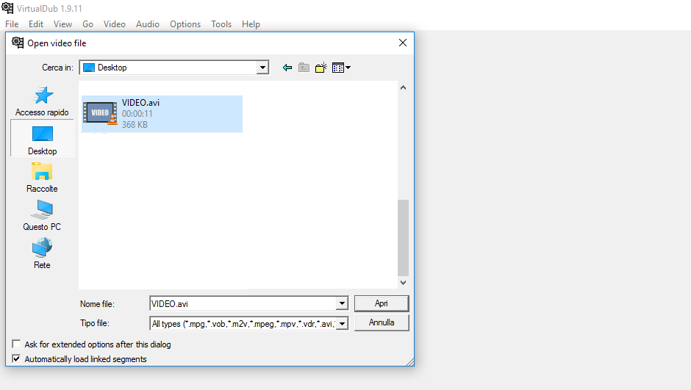Uncheck Automatically load linked segments
The height and width of the screenshot is (390, 691).
16,358
